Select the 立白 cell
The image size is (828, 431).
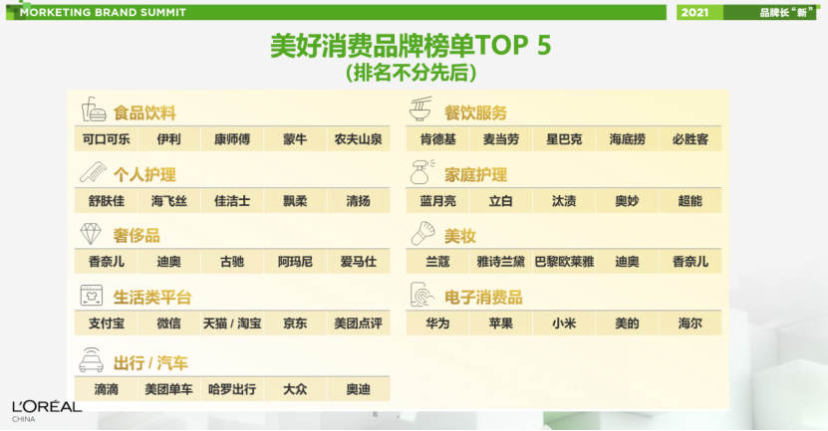click(x=501, y=201)
